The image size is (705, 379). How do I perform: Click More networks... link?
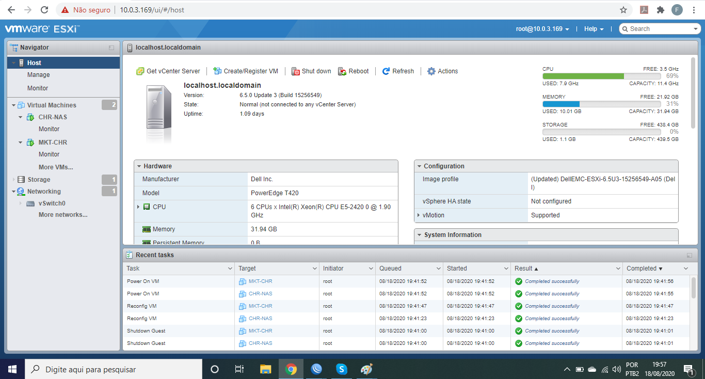tap(63, 215)
